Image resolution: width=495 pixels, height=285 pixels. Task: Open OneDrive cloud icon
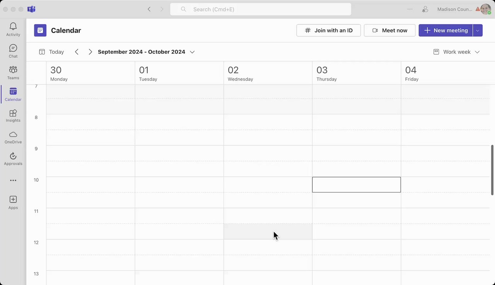click(x=13, y=135)
